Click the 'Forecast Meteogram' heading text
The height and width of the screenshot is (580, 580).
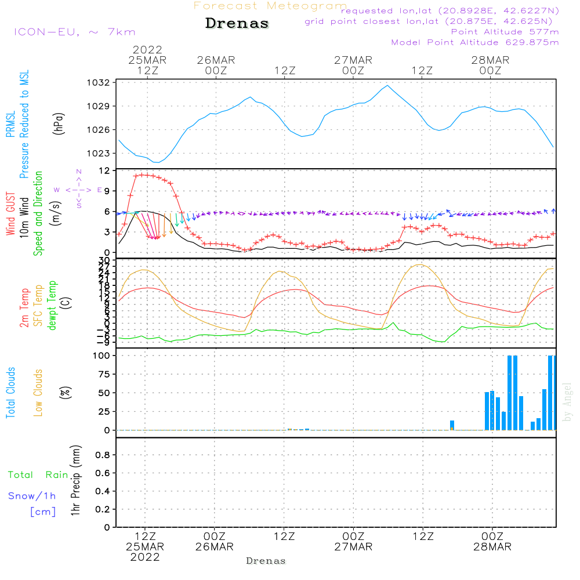point(270,6)
